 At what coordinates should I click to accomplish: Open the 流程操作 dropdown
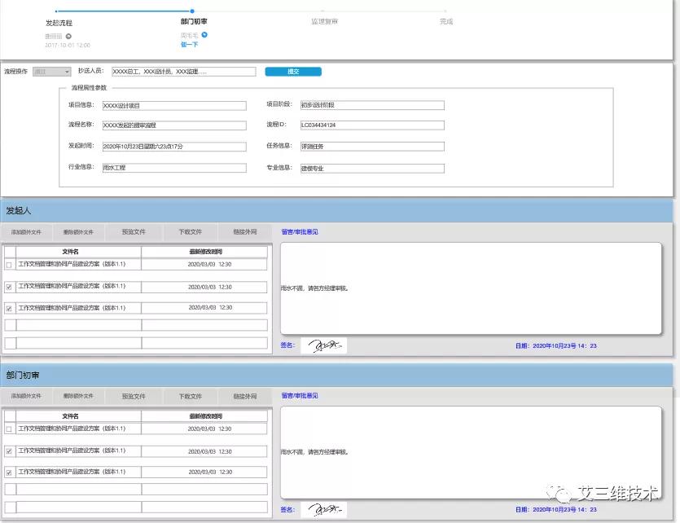(x=45, y=72)
